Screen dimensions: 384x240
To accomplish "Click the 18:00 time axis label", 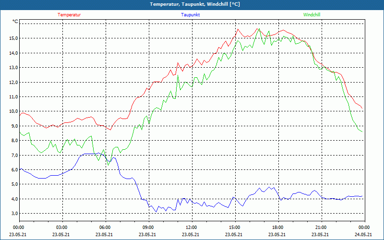I will 278,228.
